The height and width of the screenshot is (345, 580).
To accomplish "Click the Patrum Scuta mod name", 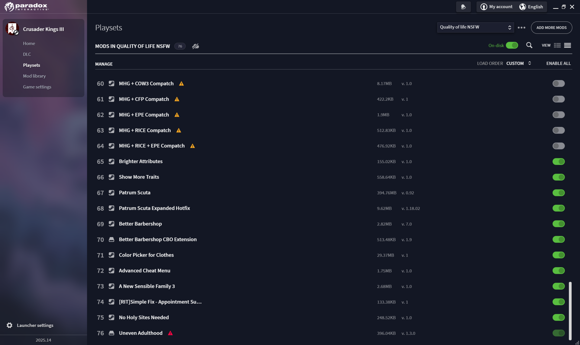I will click(134, 192).
